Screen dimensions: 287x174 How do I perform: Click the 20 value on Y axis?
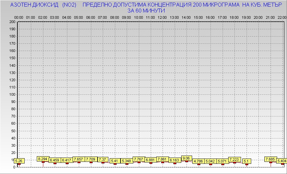click(x=13, y=153)
